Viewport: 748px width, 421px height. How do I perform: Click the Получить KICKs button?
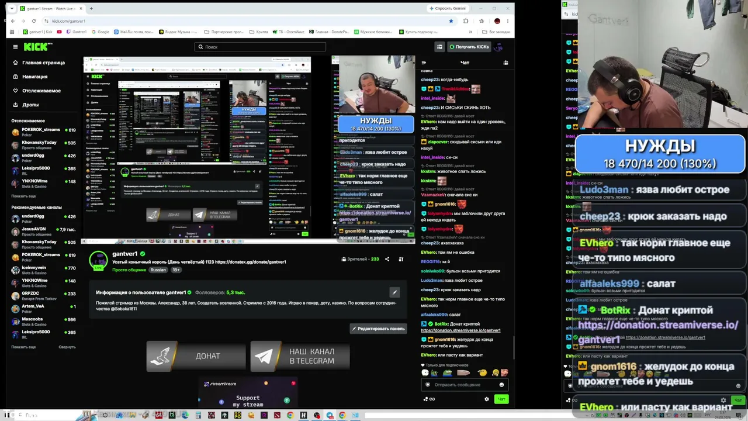pyautogui.click(x=469, y=47)
